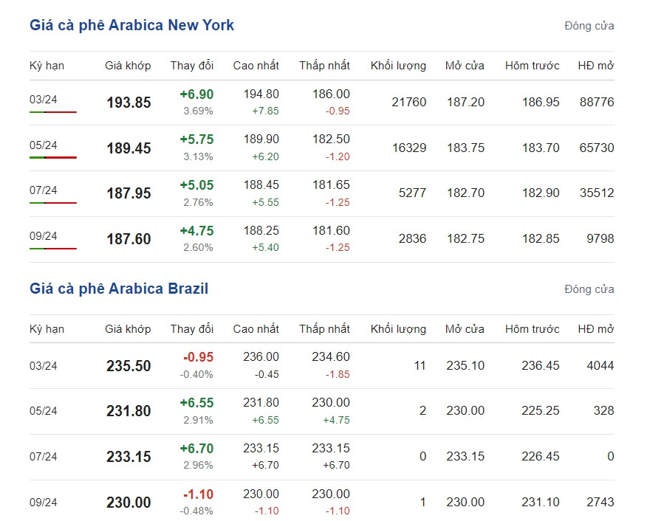Image resolution: width=647 pixels, height=521 pixels.
Task: Select the 03/24 New York contract term
Action: tap(44, 100)
